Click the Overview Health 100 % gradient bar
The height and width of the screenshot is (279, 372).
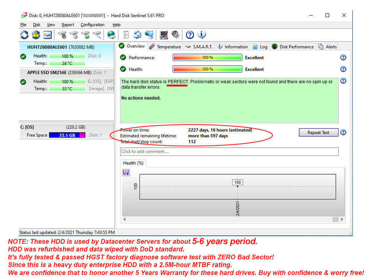tap(207, 69)
